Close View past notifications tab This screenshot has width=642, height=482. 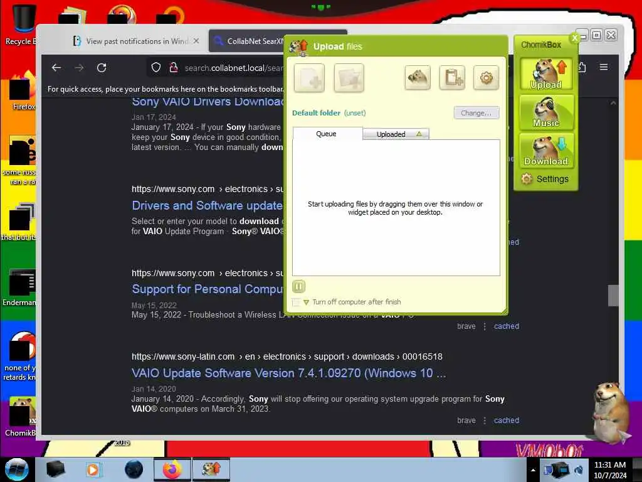[196, 41]
